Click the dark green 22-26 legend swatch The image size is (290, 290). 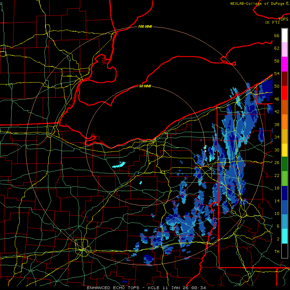click(x=285, y=164)
